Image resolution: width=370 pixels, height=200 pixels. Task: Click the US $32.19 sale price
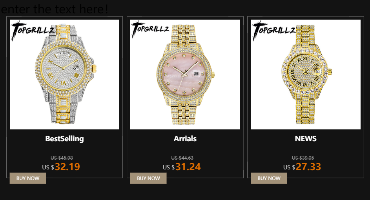pyautogui.click(x=61, y=167)
